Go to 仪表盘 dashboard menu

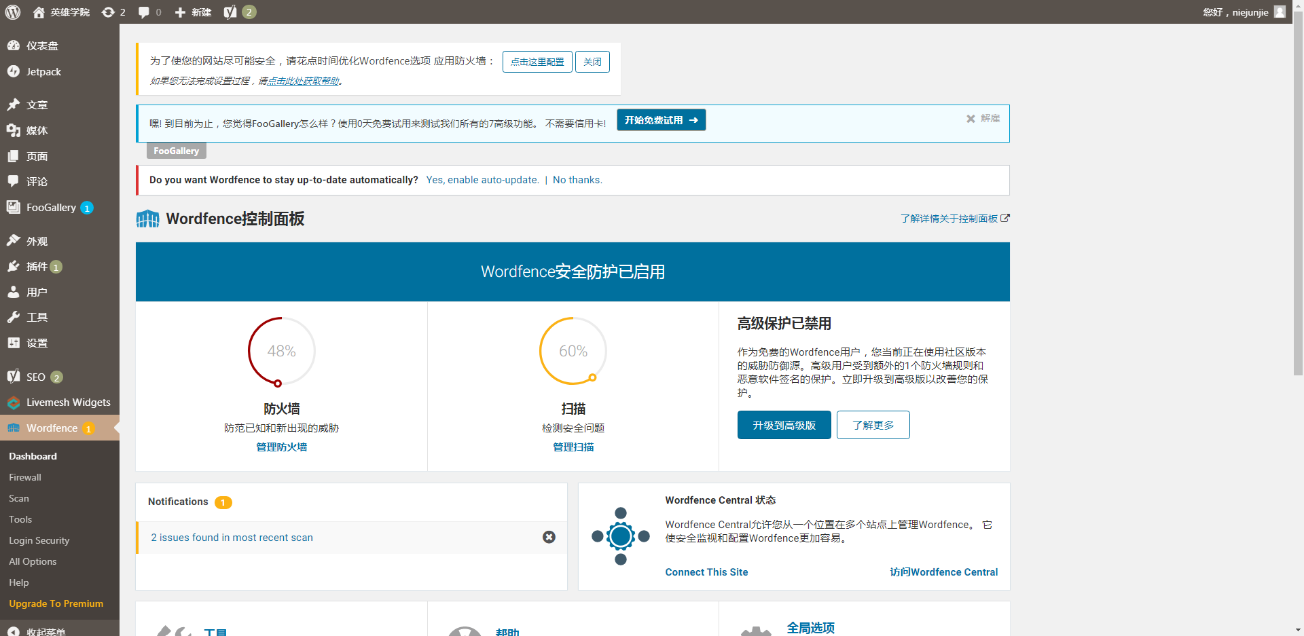[60, 45]
